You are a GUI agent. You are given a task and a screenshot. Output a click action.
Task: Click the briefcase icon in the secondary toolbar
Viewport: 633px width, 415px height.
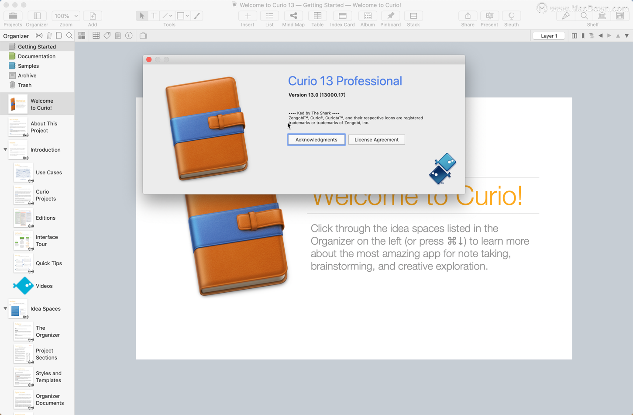[x=143, y=36]
